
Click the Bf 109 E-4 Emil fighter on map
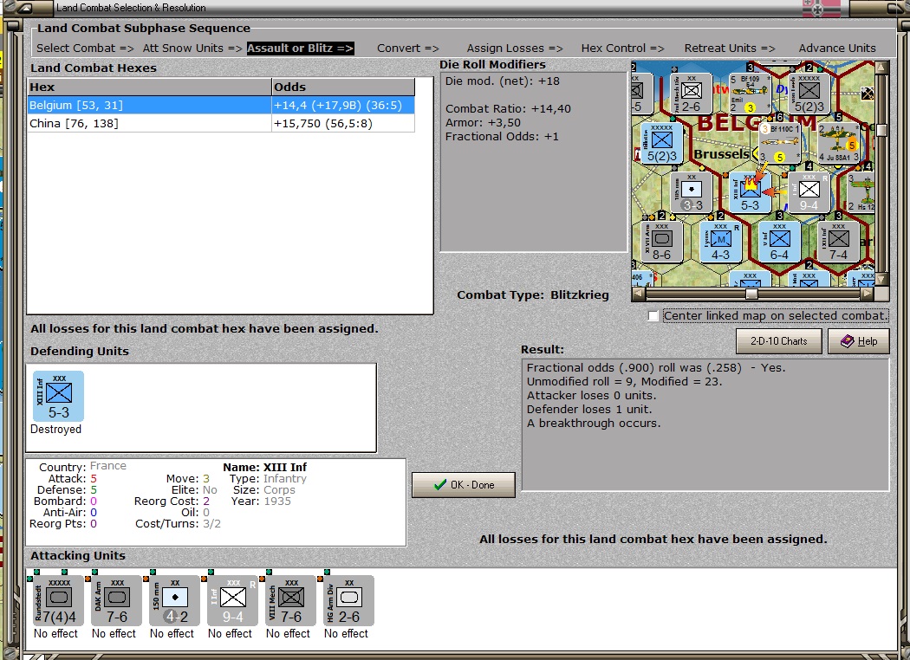point(750,93)
